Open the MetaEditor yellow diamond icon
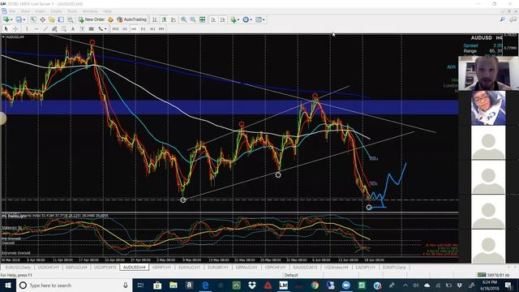Image resolution: width=519 pixels, height=292 pixels. coord(110,19)
